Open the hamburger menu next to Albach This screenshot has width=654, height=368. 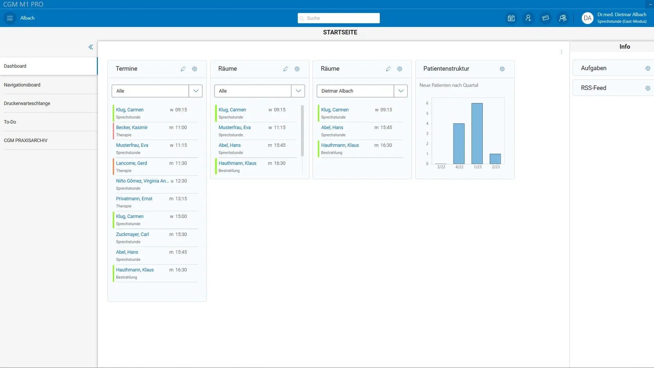[x=10, y=18]
